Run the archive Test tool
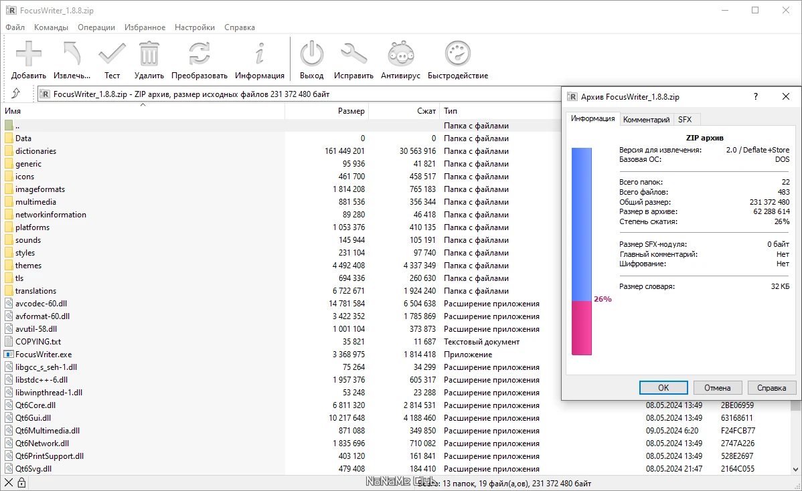 (x=112, y=54)
